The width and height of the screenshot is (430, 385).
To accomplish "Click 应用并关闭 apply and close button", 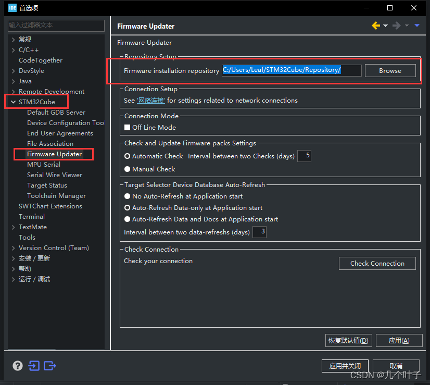I will click(x=345, y=366).
